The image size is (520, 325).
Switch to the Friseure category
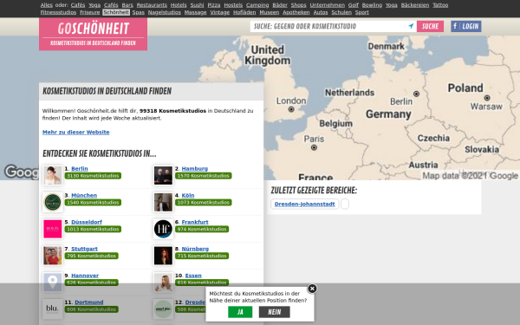click(90, 12)
